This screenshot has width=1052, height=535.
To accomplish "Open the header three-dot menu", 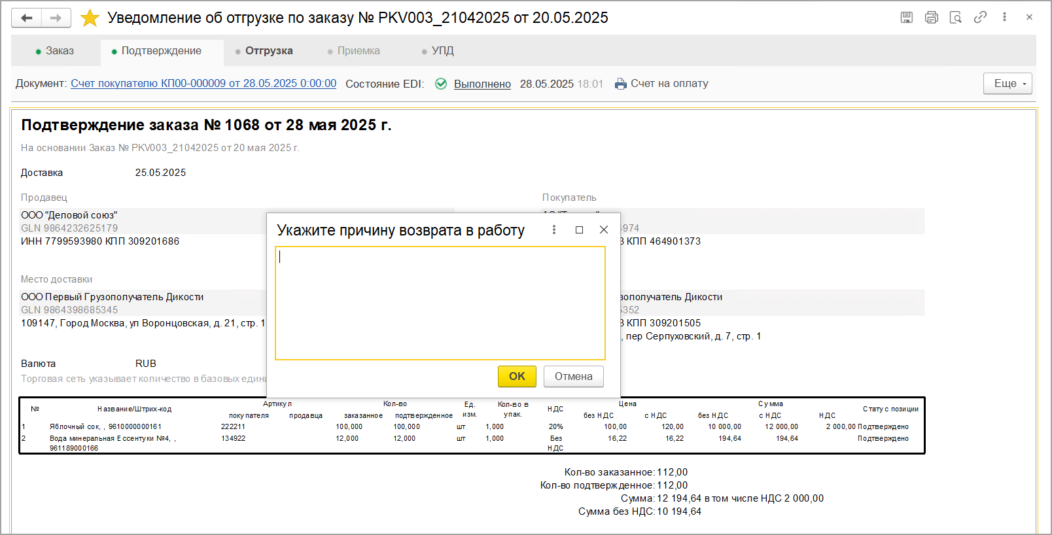I will [1004, 18].
